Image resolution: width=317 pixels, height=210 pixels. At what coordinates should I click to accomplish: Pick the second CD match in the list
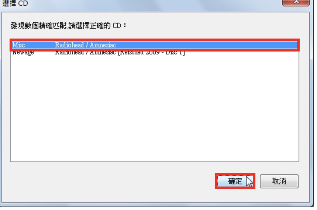click(155, 52)
